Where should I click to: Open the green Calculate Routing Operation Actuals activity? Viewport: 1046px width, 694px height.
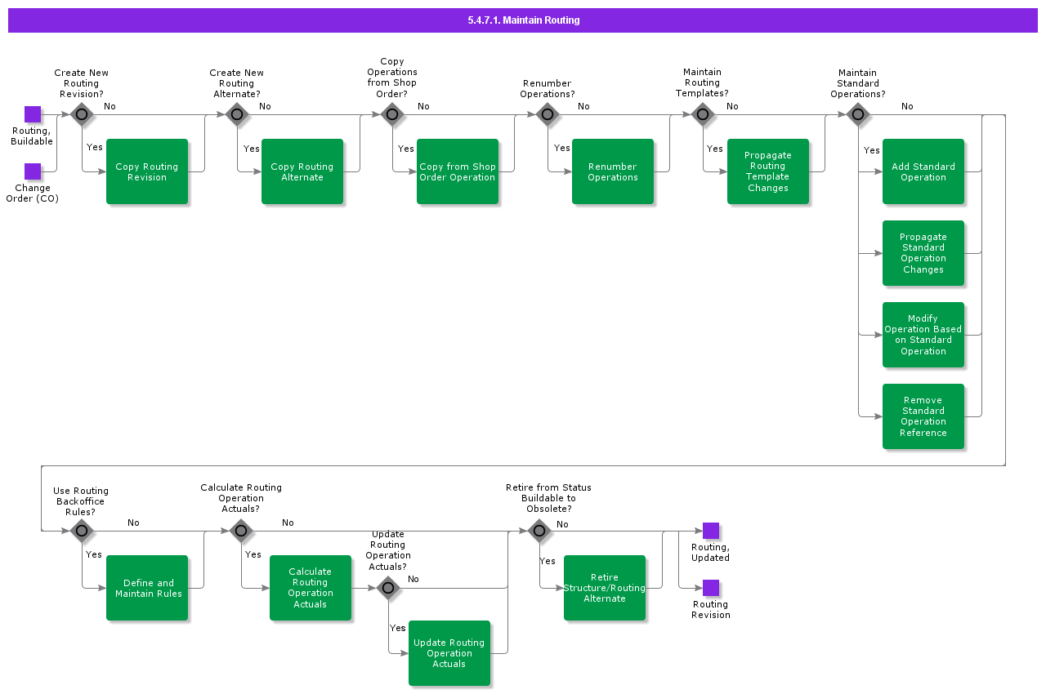(x=311, y=588)
